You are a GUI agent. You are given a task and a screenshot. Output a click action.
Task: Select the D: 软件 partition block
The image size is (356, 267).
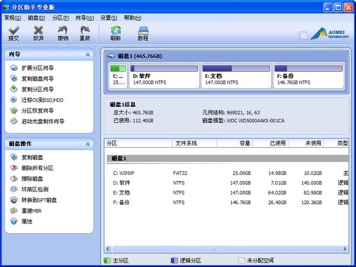164,76
